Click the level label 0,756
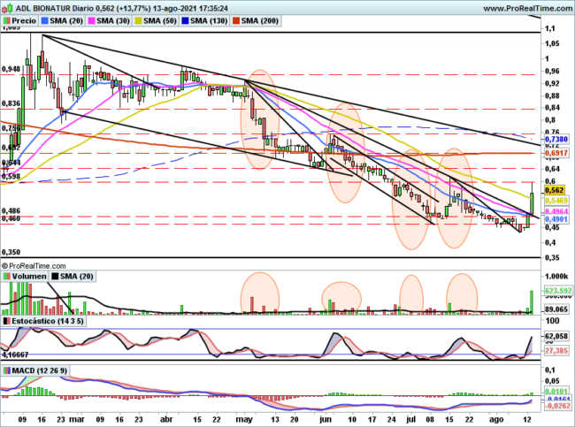575x427 pixels. coord(11,128)
